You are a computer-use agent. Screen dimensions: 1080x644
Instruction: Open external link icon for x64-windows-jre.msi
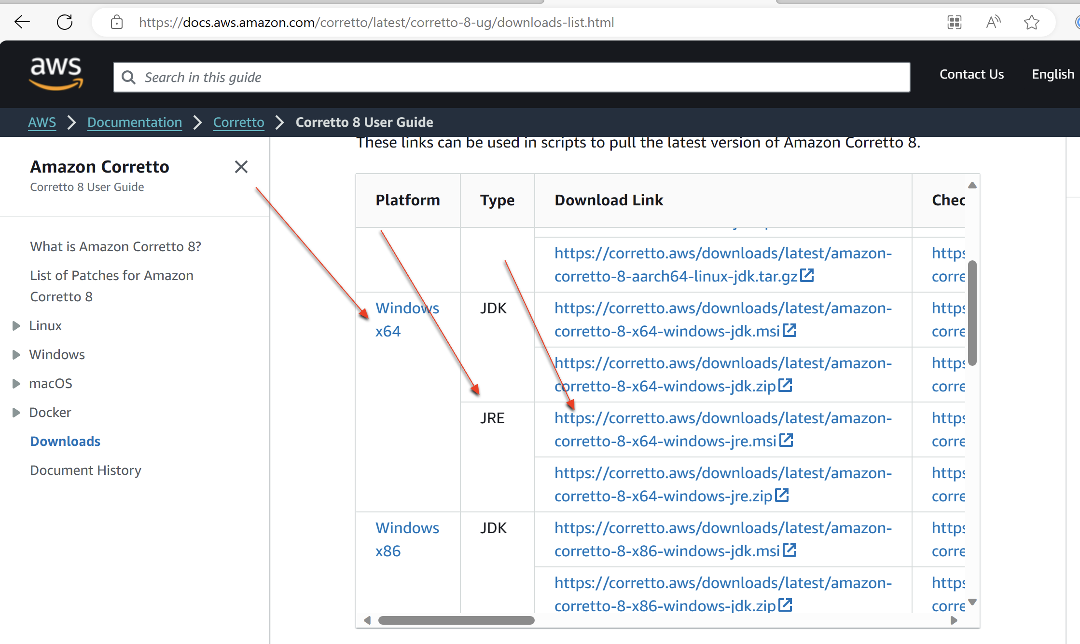(787, 440)
